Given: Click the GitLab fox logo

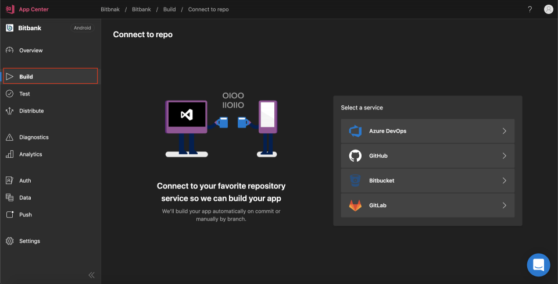Looking at the screenshot, I should (x=355, y=205).
